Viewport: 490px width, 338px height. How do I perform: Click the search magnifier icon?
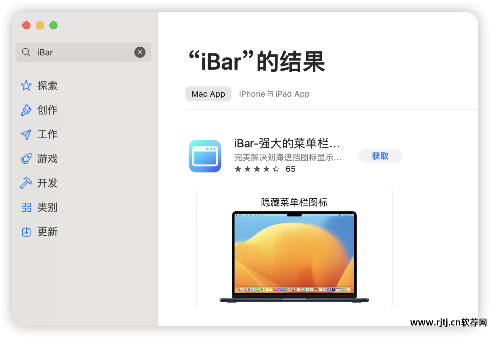coord(26,52)
